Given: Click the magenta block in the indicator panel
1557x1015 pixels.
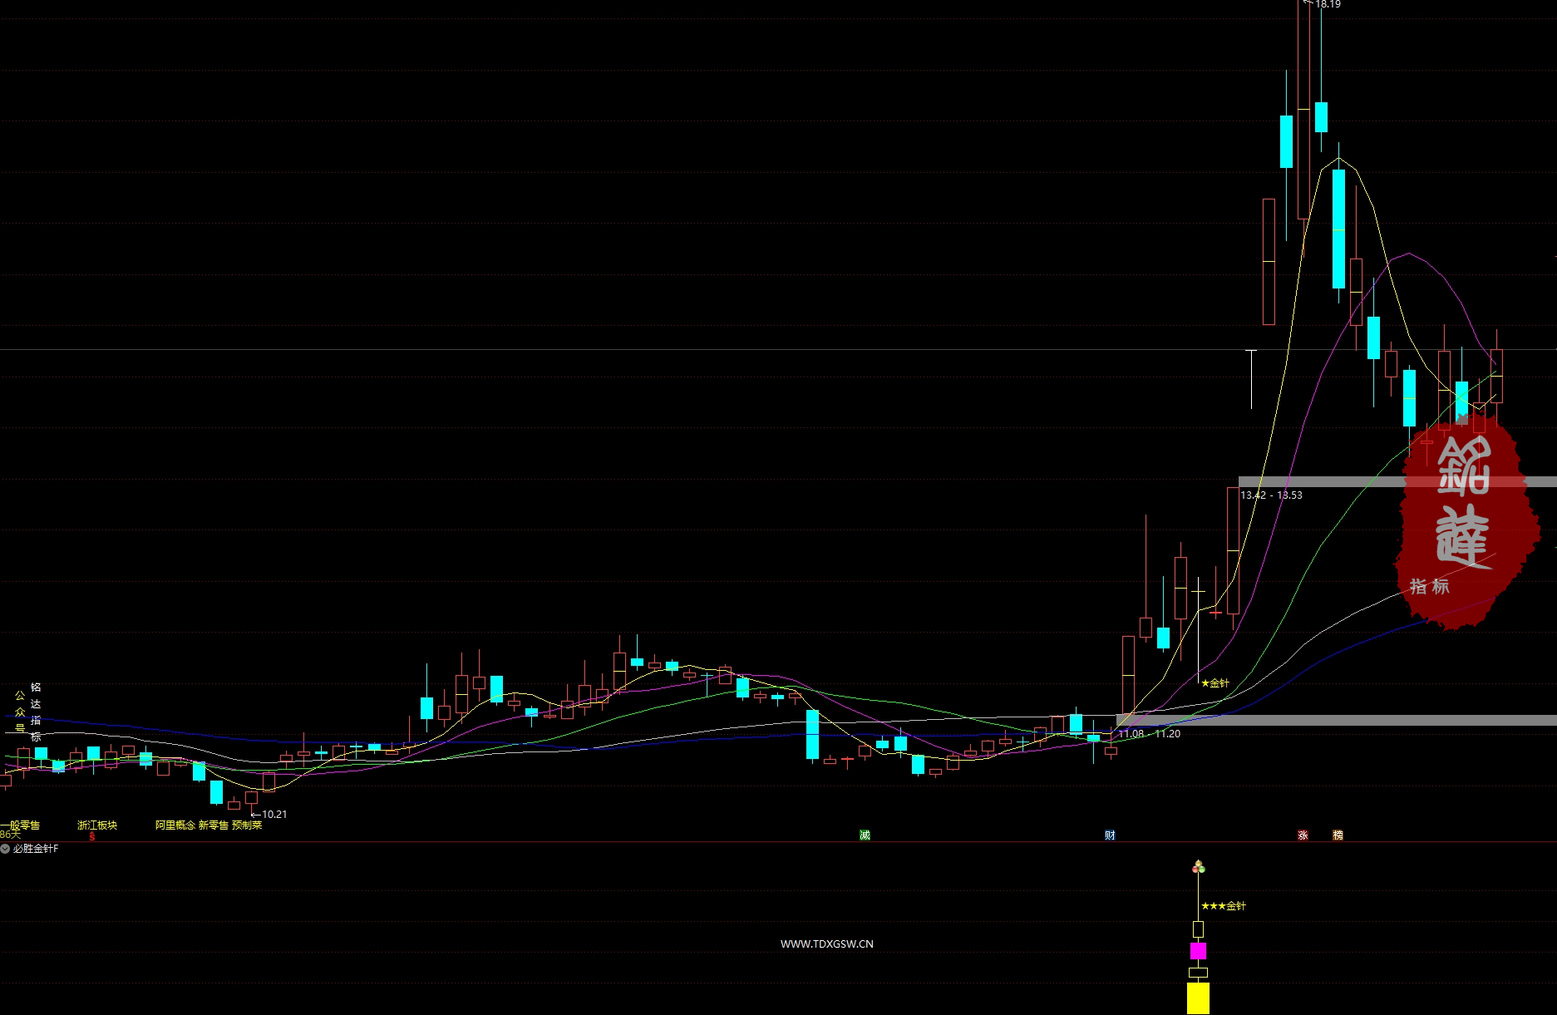Looking at the screenshot, I should coord(1198,951).
